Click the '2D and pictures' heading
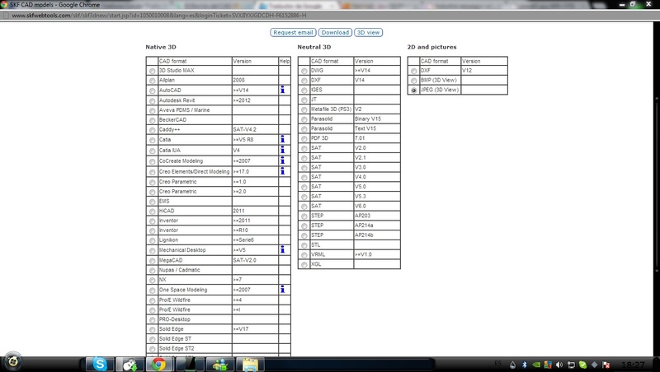 [431, 47]
